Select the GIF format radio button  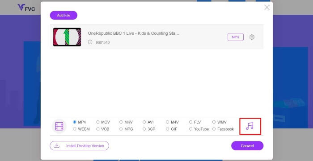point(168,129)
